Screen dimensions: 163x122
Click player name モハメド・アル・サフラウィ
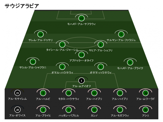[81, 24]
